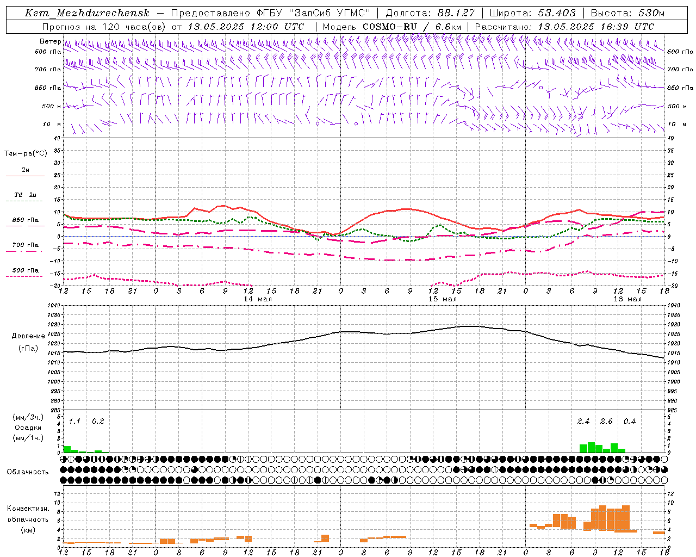Click the 1.1 precipitation total value

[74, 422]
